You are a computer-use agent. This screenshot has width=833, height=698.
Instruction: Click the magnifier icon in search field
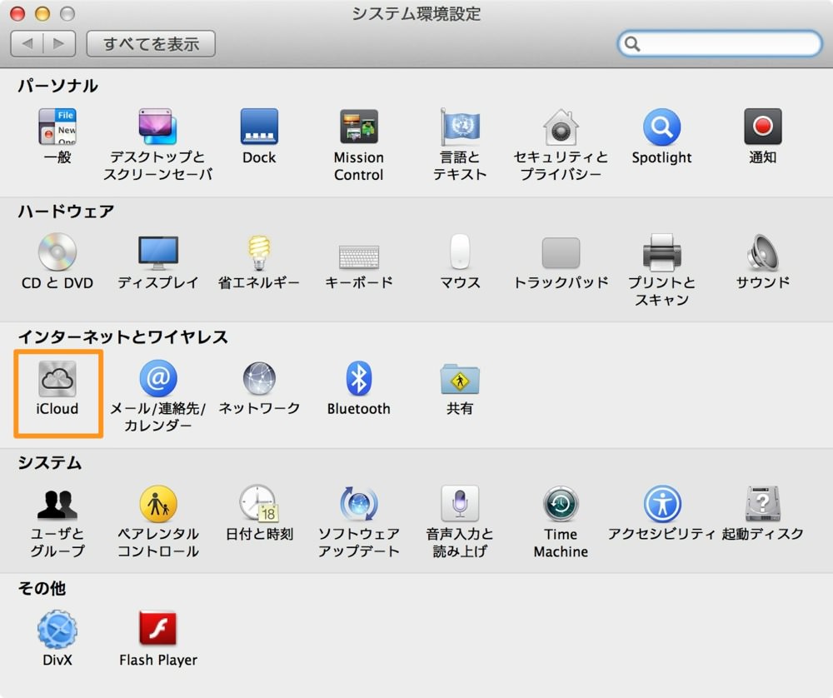[632, 43]
